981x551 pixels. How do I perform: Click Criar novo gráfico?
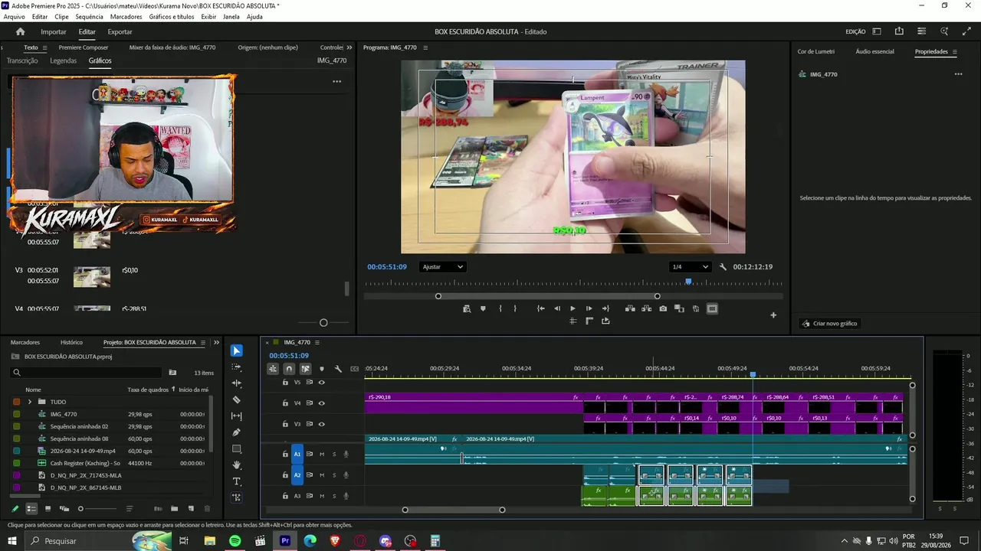[x=829, y=324]
